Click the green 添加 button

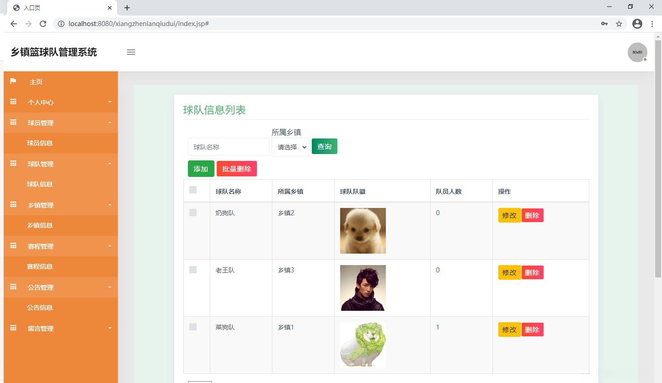[201, 169]
